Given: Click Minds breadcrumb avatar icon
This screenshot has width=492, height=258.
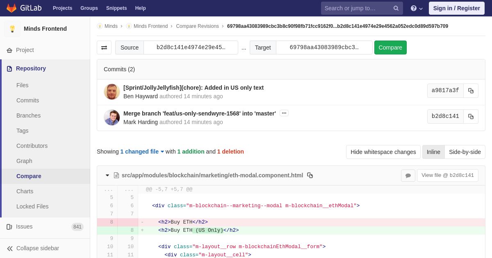Looking at the screenshot, I should pyautogui.click(x=100, y=26).
